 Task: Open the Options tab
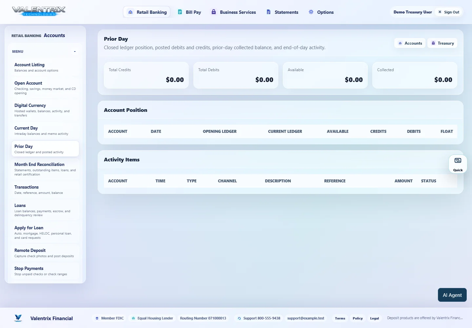[321, 12]
